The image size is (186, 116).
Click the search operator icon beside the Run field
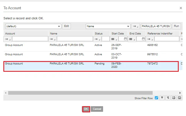click(136, 26)
